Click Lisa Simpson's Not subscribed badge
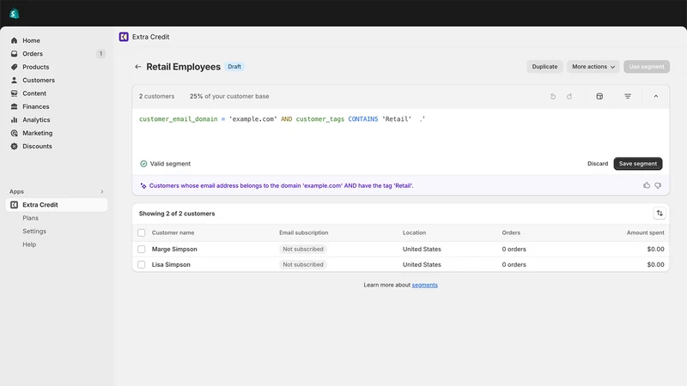This screenshot has height=386, width=687. 303,264
